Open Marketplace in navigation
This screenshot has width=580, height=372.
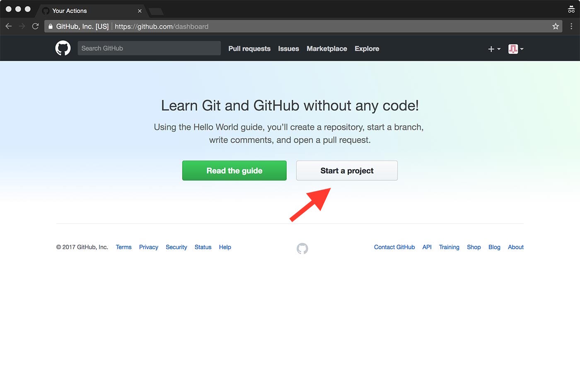click(327, 48)
